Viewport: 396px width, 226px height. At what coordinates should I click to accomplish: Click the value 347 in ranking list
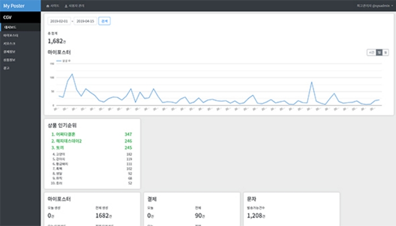tap(128, 134)
